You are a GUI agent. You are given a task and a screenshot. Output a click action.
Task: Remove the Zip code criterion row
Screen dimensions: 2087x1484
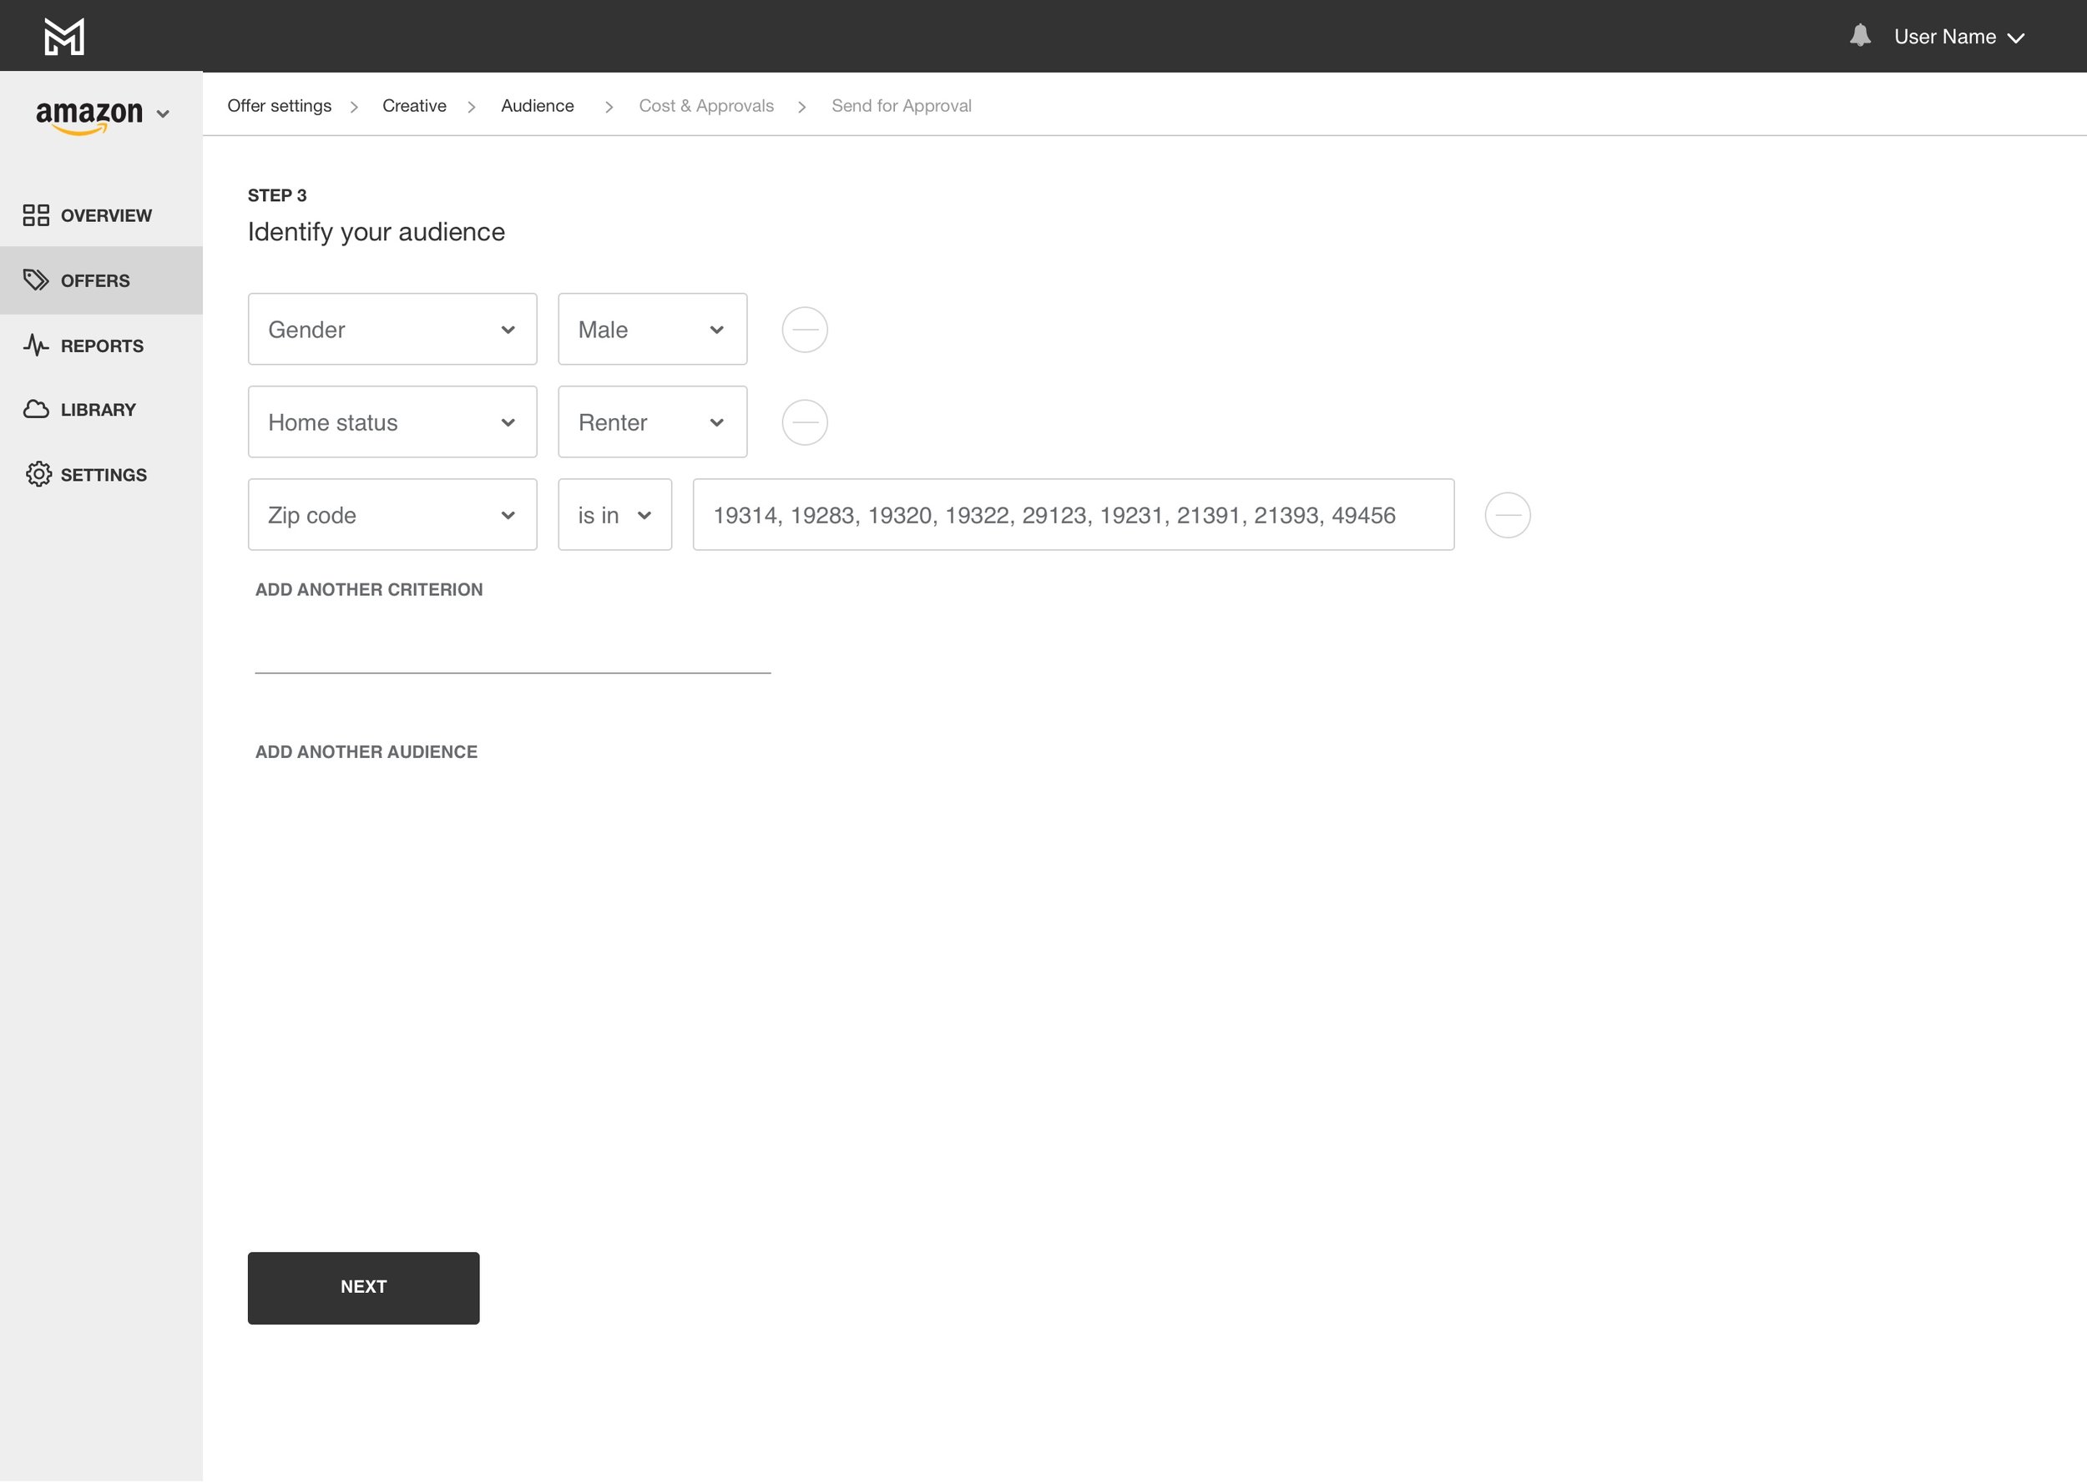(1508, 515)
